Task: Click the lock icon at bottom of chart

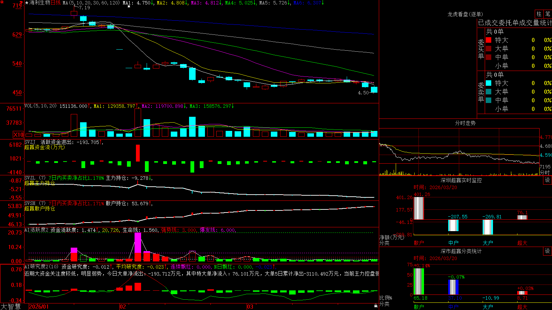Action: (376, 306)
